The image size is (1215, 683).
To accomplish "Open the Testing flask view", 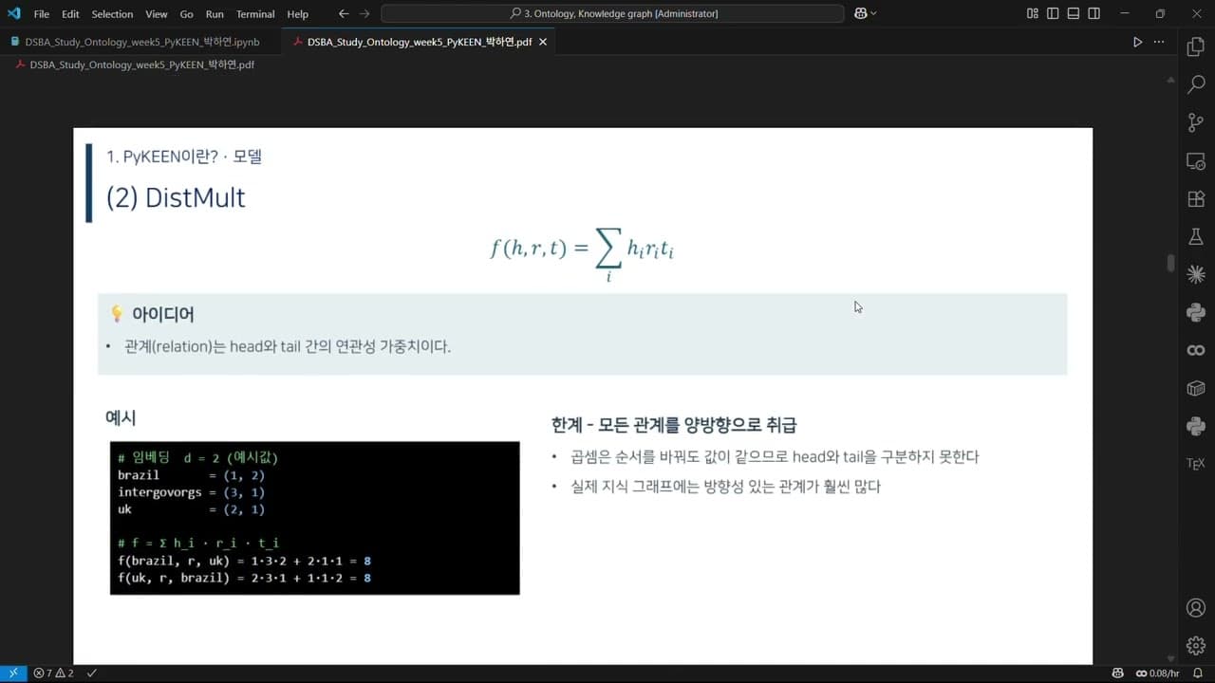I will [1196, 236].
